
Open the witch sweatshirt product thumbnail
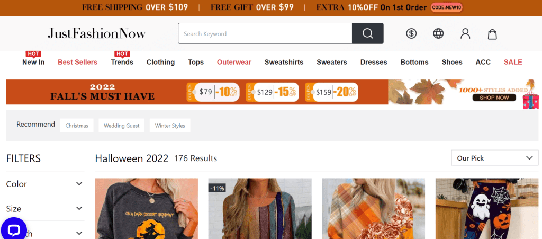pyautogui.click(x=147, y=209)
